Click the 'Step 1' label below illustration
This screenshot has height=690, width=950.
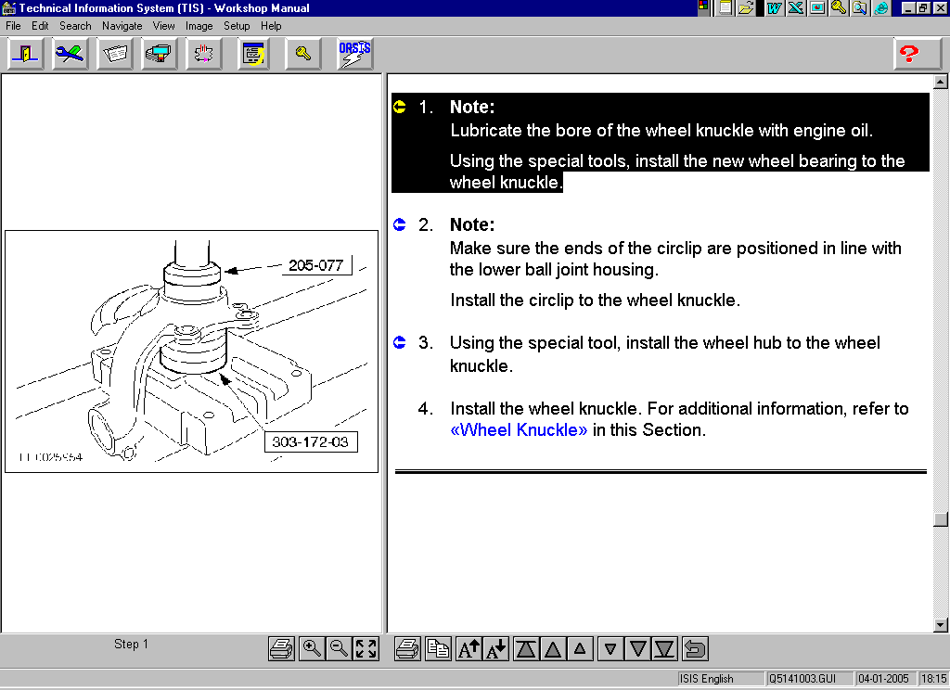(131, 644)
